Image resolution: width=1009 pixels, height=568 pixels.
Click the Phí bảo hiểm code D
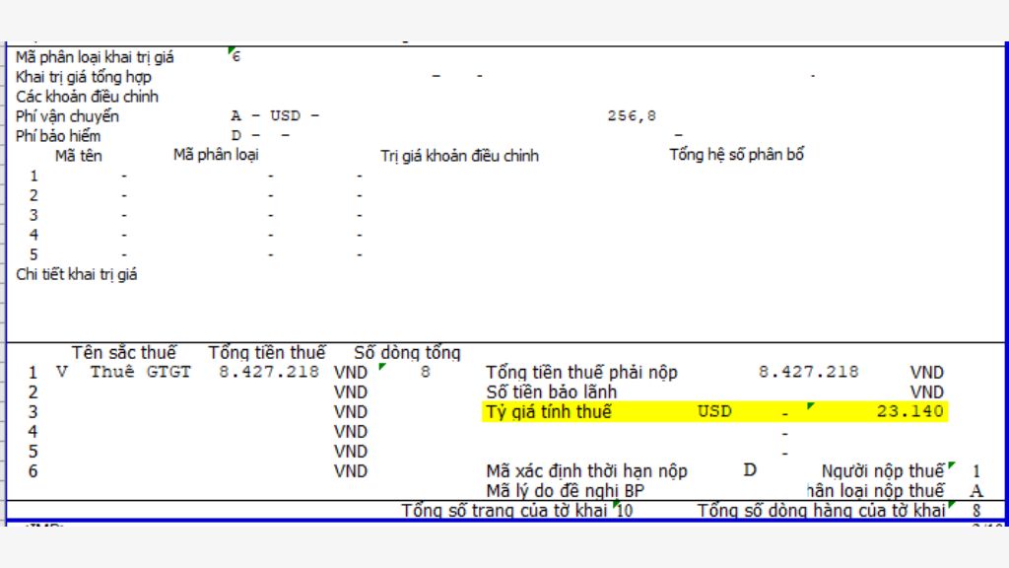point(236,136)
